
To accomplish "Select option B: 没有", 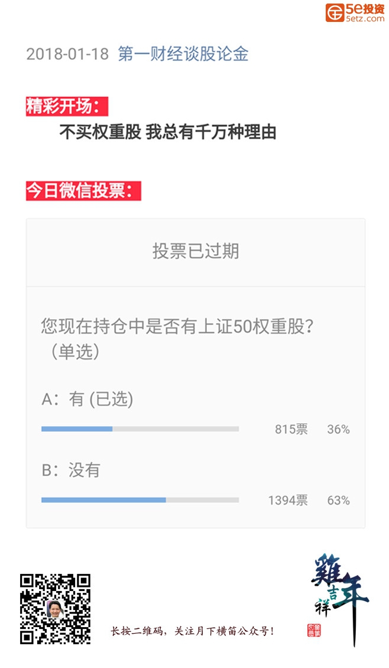I will click(71, 470).
